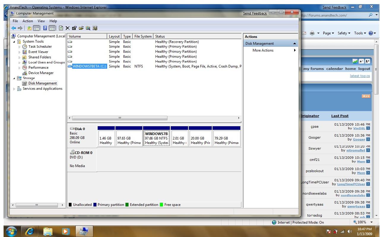Open the blue question-mark Help icon
The width and height of the screenshot is (380, 237).
coord(45,28)
